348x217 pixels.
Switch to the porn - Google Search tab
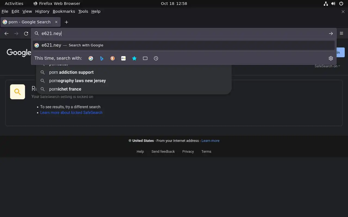(30, 22)
